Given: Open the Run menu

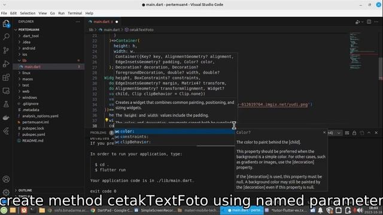Looking at the screenshot, I should [x=61, y=13].
